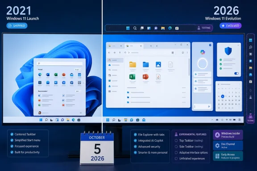Click the PDF file icon in File Explorer
This screenshot has height=171, width=257.
click(x=158, y=77)
